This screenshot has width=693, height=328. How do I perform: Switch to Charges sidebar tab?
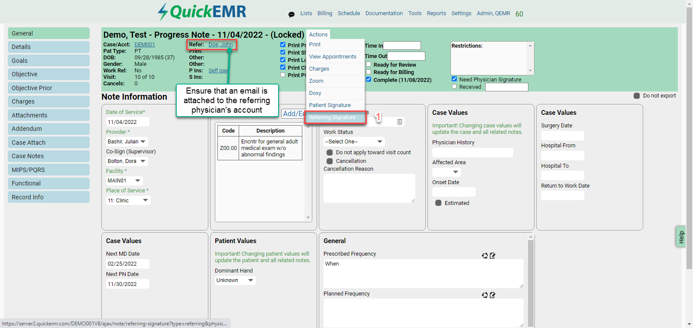point(49,101)
